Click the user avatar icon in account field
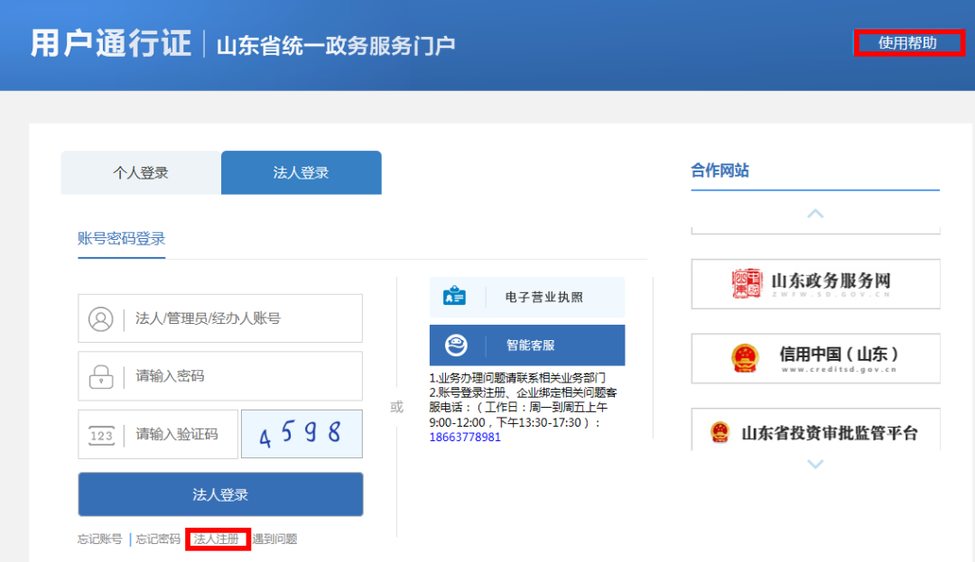This screenshot has width=975, height=562. (101, 318)
